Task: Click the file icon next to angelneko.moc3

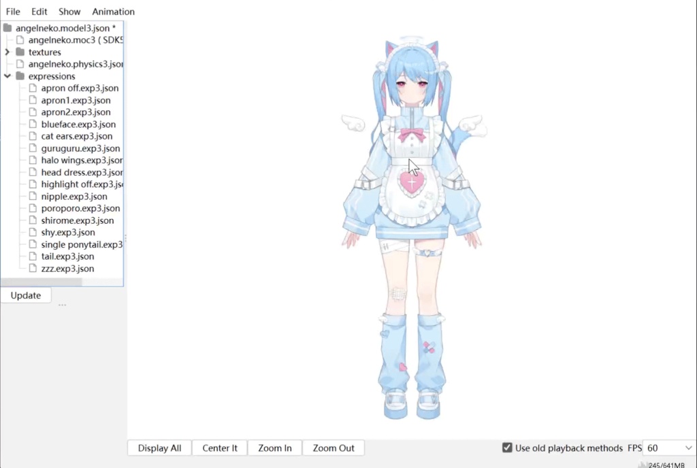Action: 19,40
